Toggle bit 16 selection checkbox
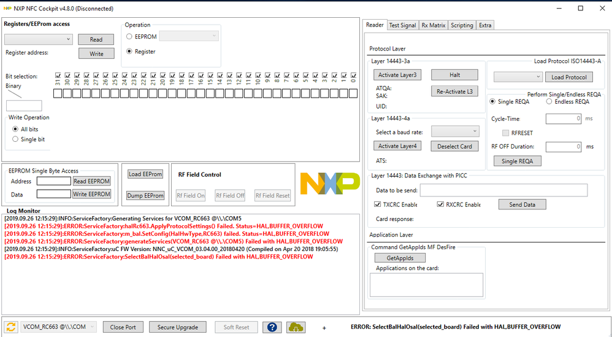This screenshot has height=337, width=612. 201,75
